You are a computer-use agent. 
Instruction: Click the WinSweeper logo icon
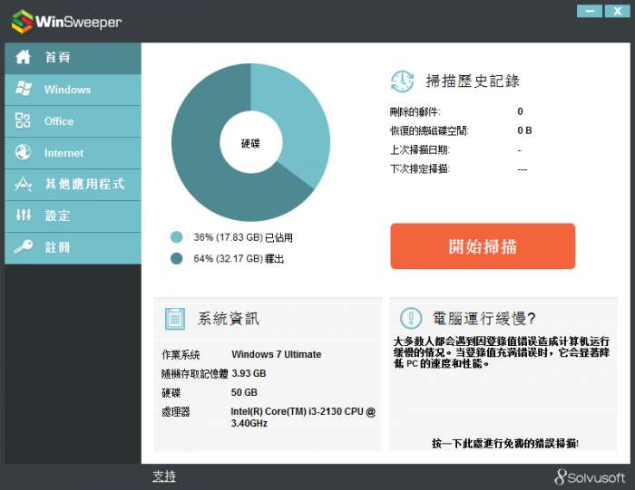coord(23,22)
